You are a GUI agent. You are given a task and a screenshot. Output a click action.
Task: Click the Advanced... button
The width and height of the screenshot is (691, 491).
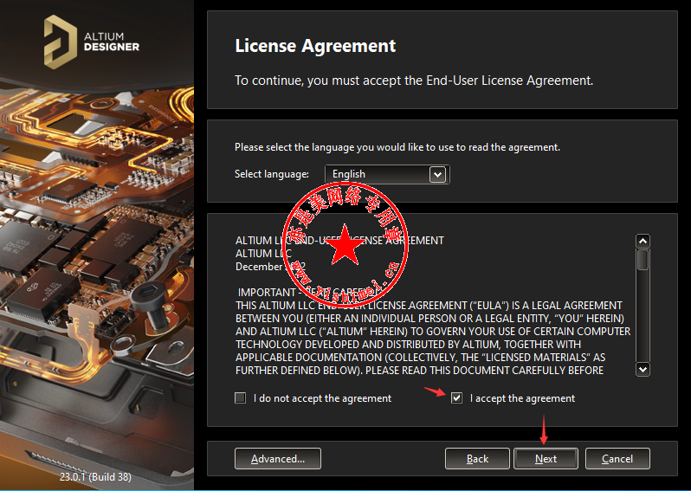278,459
